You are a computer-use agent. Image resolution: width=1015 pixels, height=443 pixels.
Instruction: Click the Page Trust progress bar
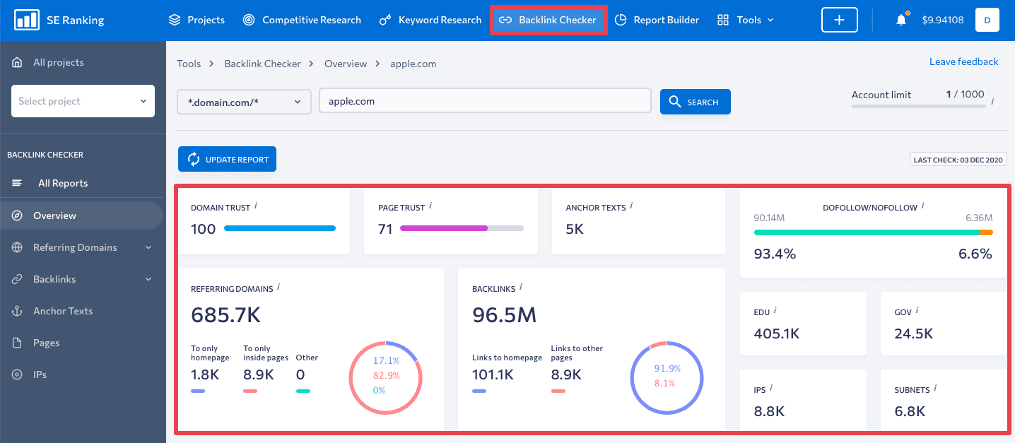click(x=462, y=228)
